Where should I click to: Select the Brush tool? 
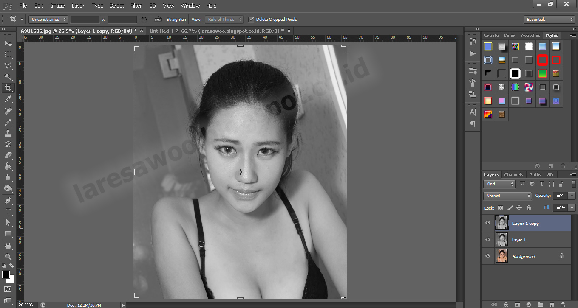pos(8,122)
